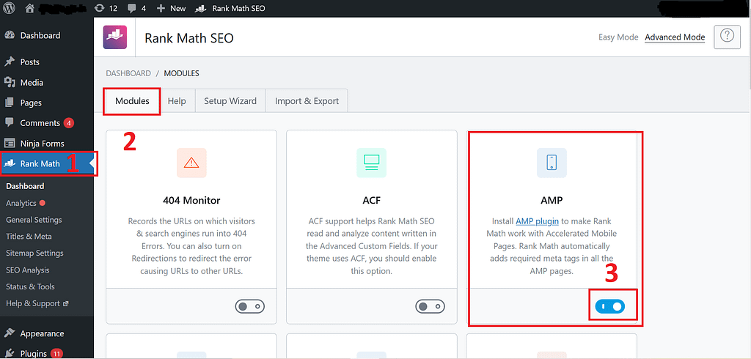
Task: Open Analytics submenu item
Action: click(21, 203)
